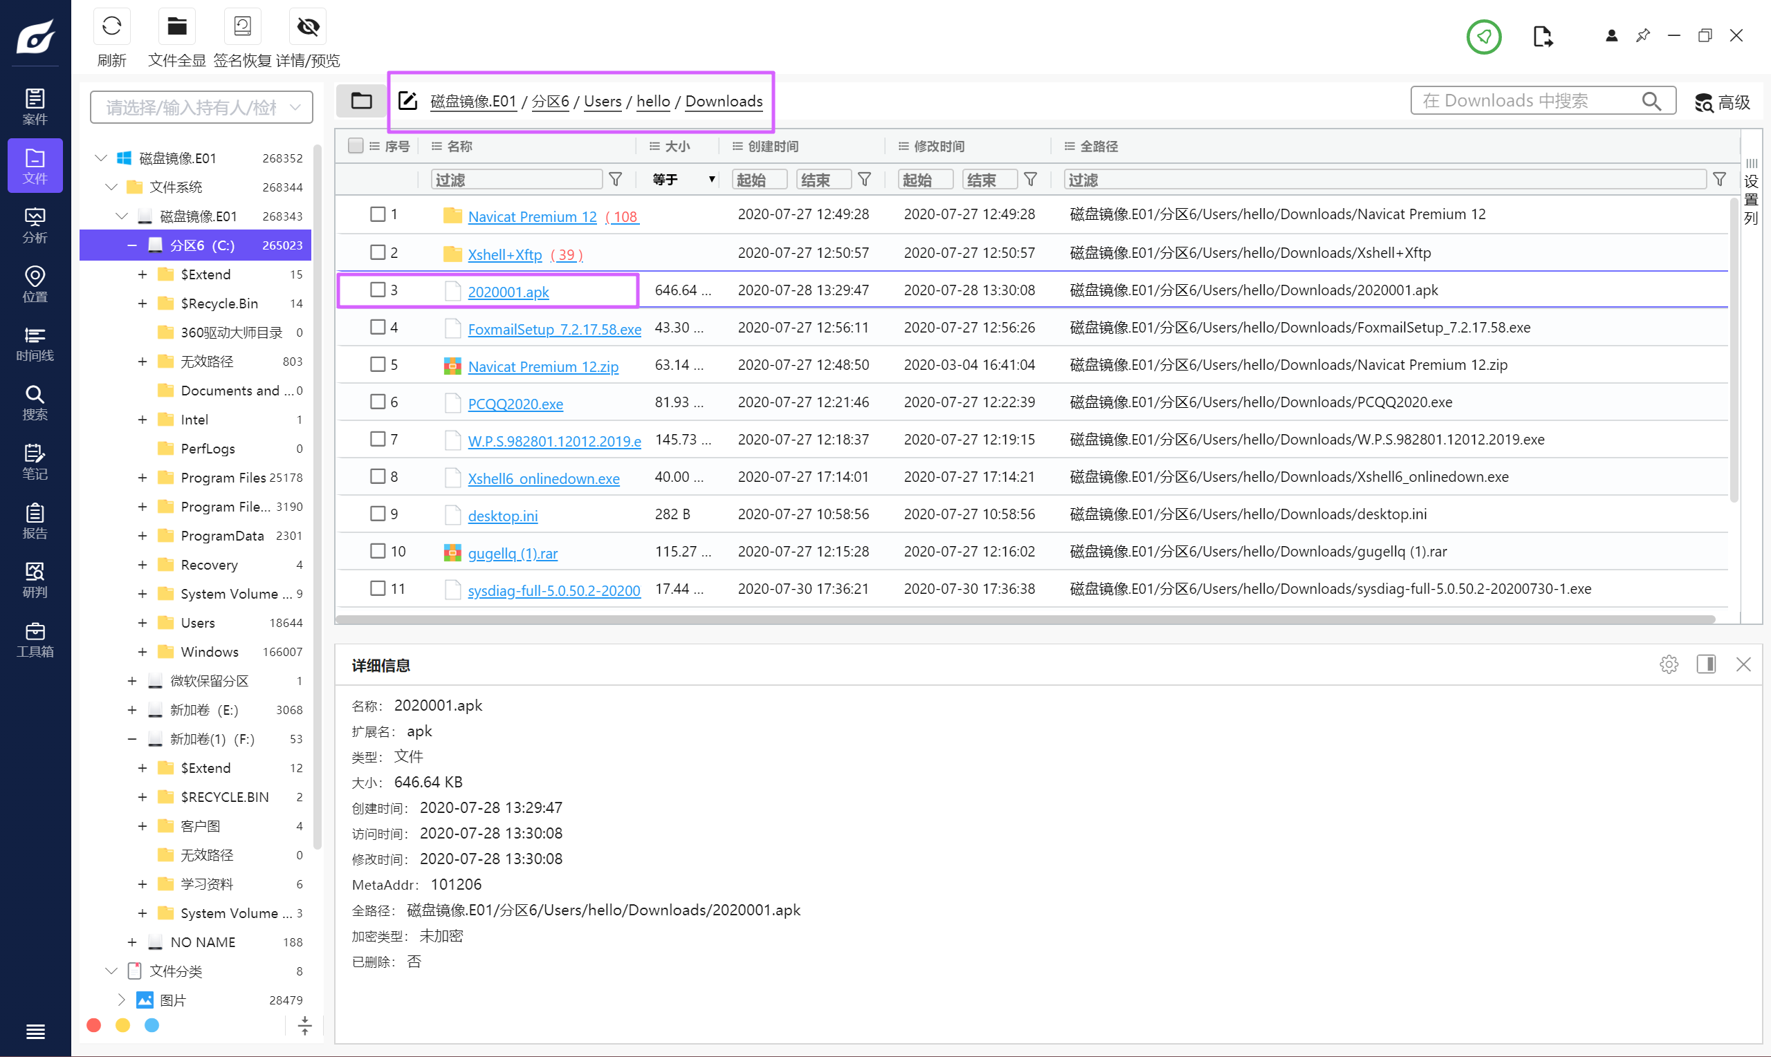Open the PCQQ2020.exe file link
Screen dimensions: 1771x1057
point(515,404)
